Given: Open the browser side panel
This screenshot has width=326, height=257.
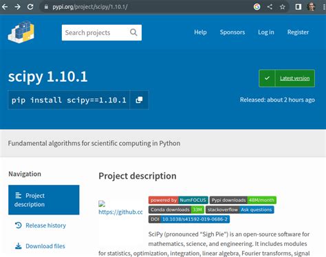Looking at the screenshot, I should tap(298, 7).
